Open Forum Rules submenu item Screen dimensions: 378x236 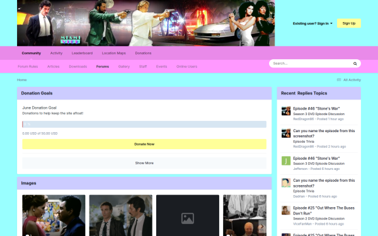click(x=28, y=67)
